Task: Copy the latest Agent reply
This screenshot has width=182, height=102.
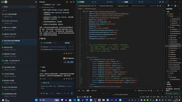Action: tap(69, 79)
